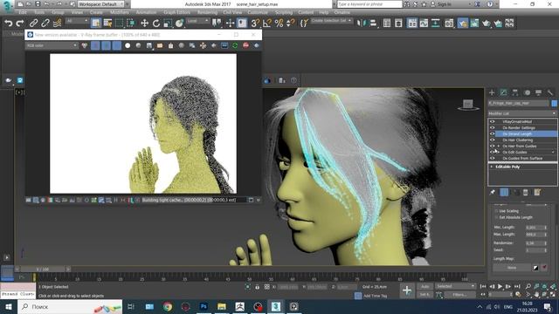Open the Modifier List dropdown
559x314 pixels.
(x=522, y=113)
